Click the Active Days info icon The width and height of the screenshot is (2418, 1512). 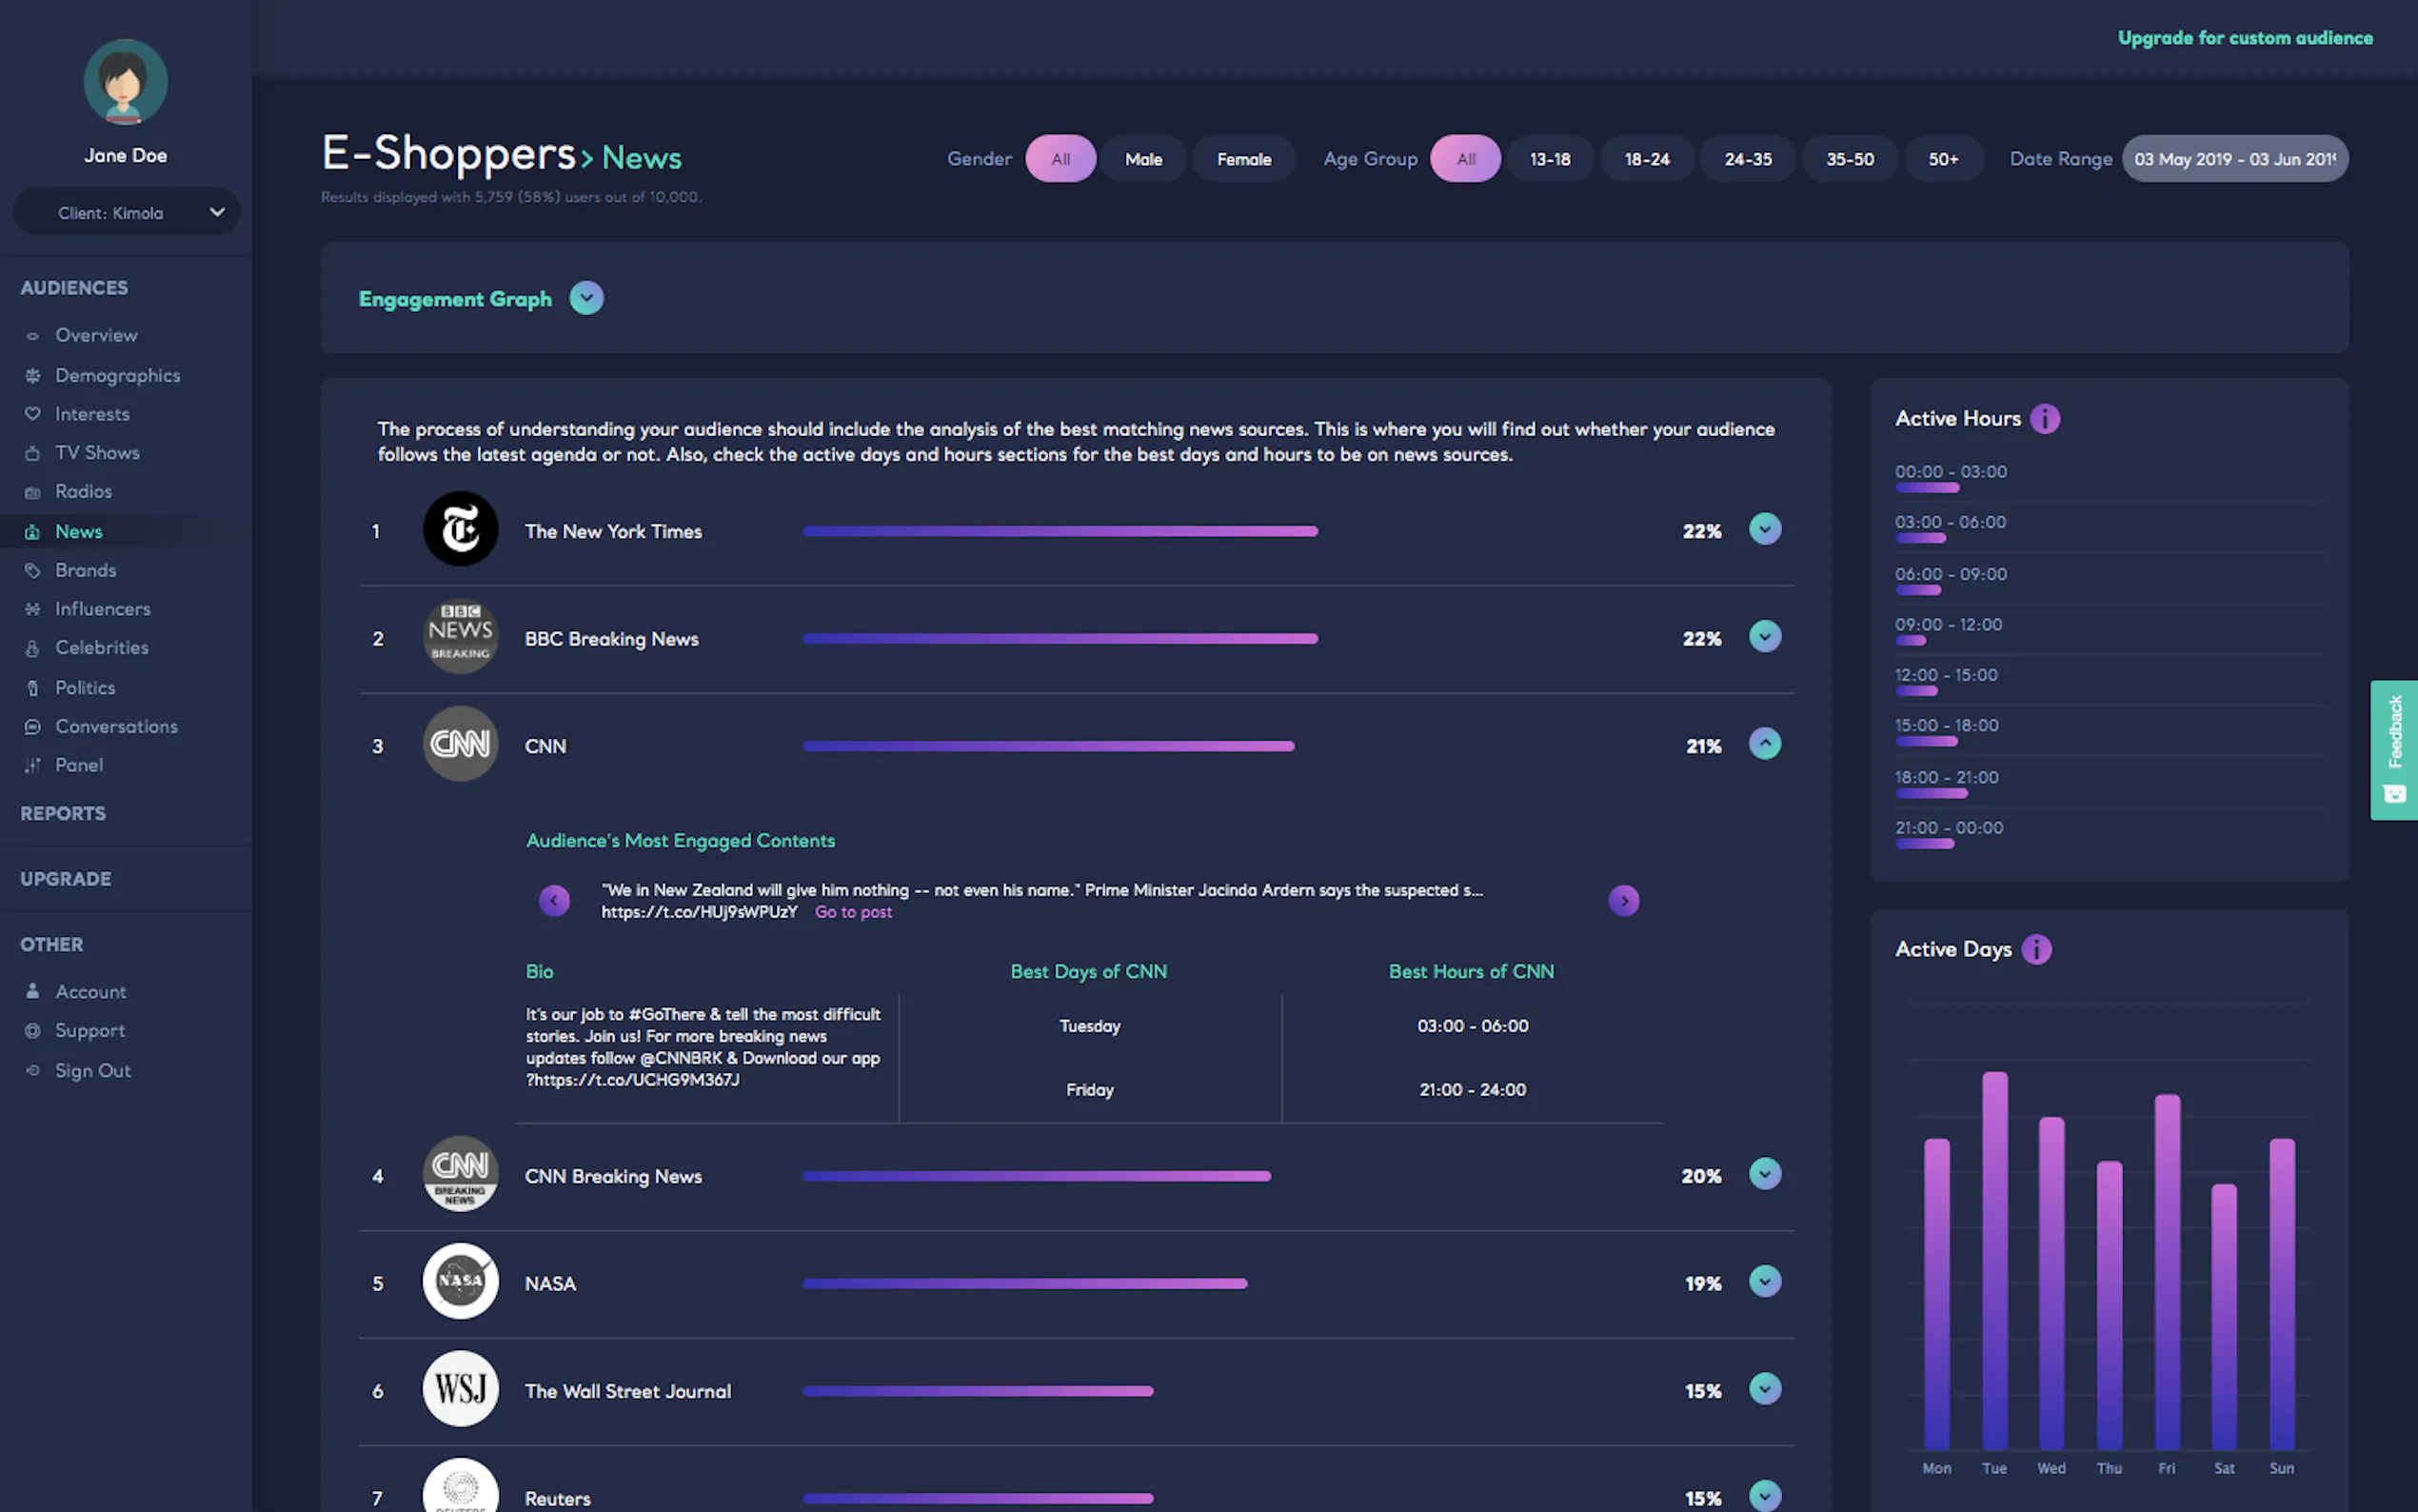(2035, 949)
